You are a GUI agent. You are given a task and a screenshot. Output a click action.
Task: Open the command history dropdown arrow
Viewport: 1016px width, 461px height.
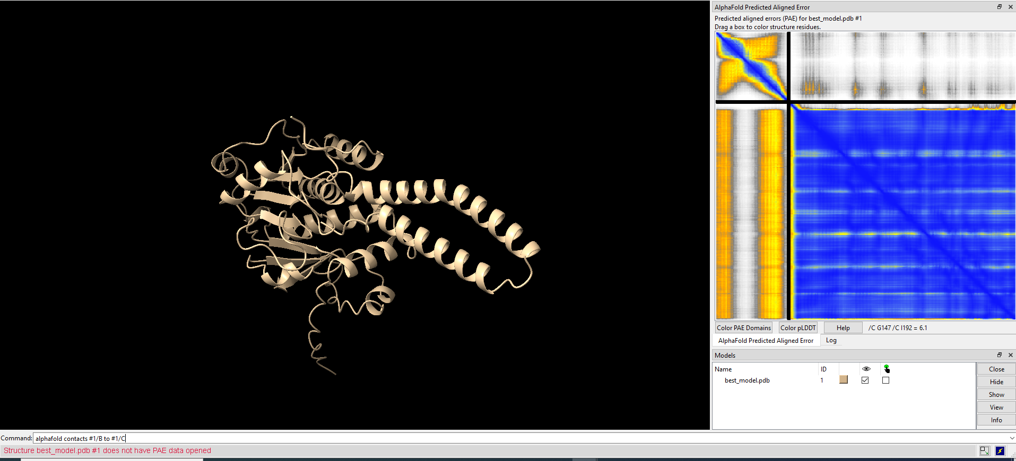[1012, 438]
